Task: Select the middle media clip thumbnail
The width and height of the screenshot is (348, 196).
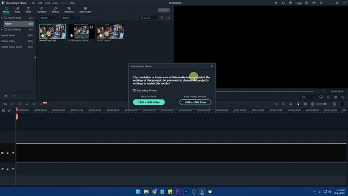Action: 82,32
